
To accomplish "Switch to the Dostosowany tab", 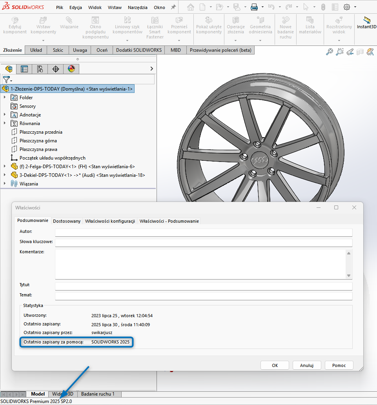I will 67,221.
